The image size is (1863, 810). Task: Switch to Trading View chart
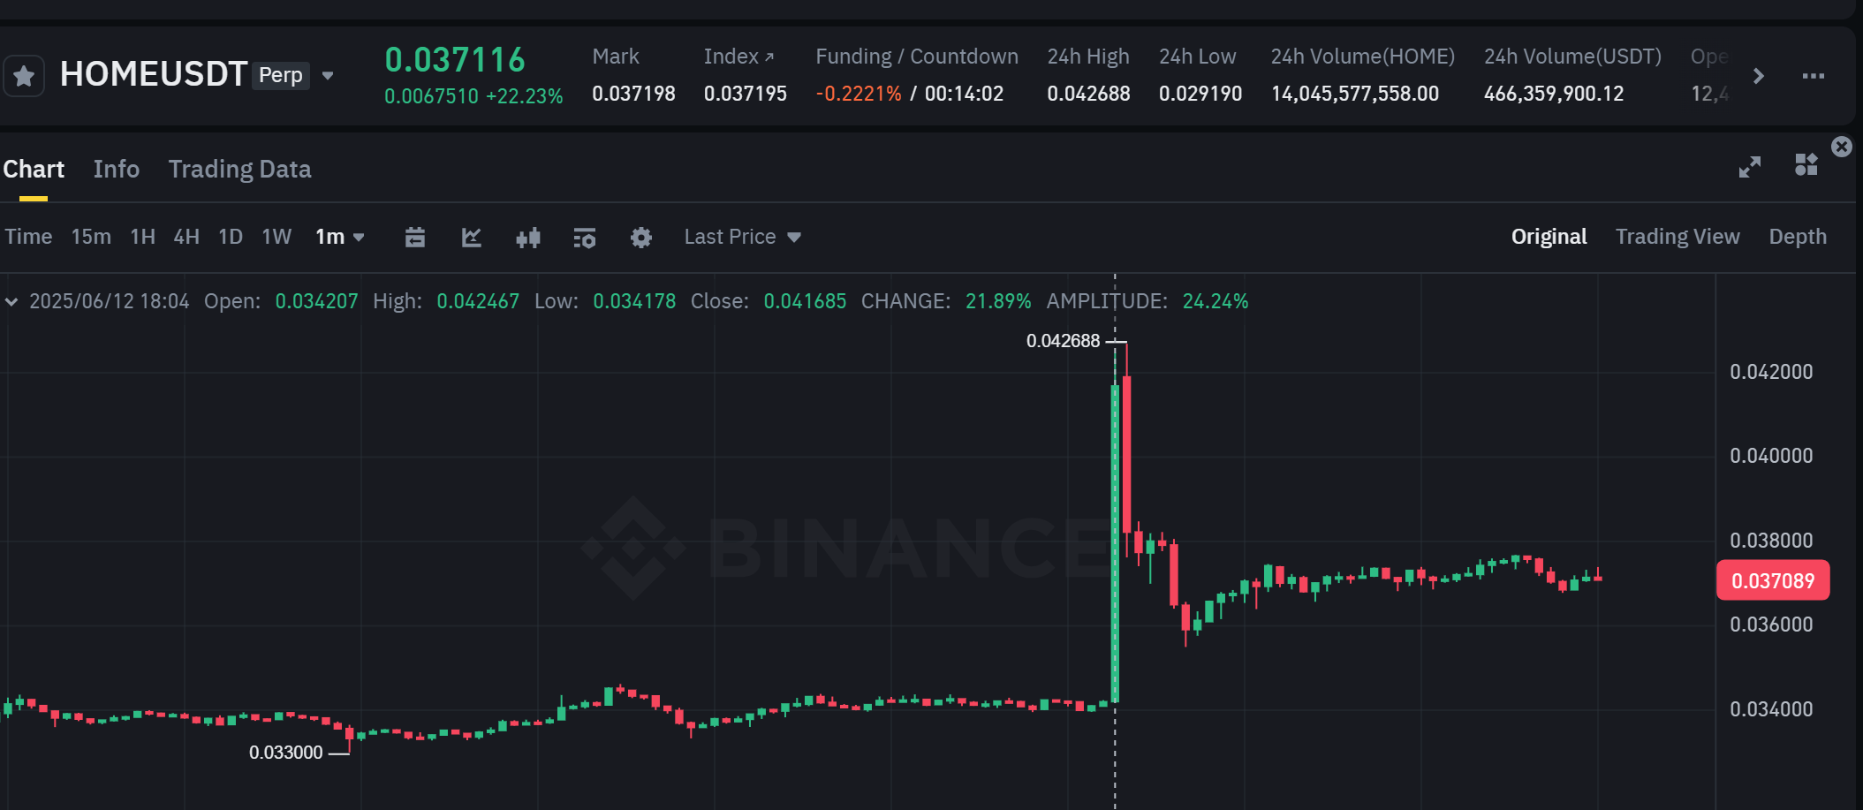1677,237
